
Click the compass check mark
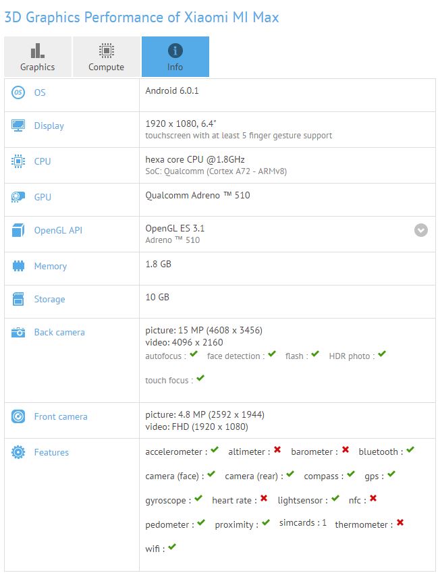tap(352, 474)
